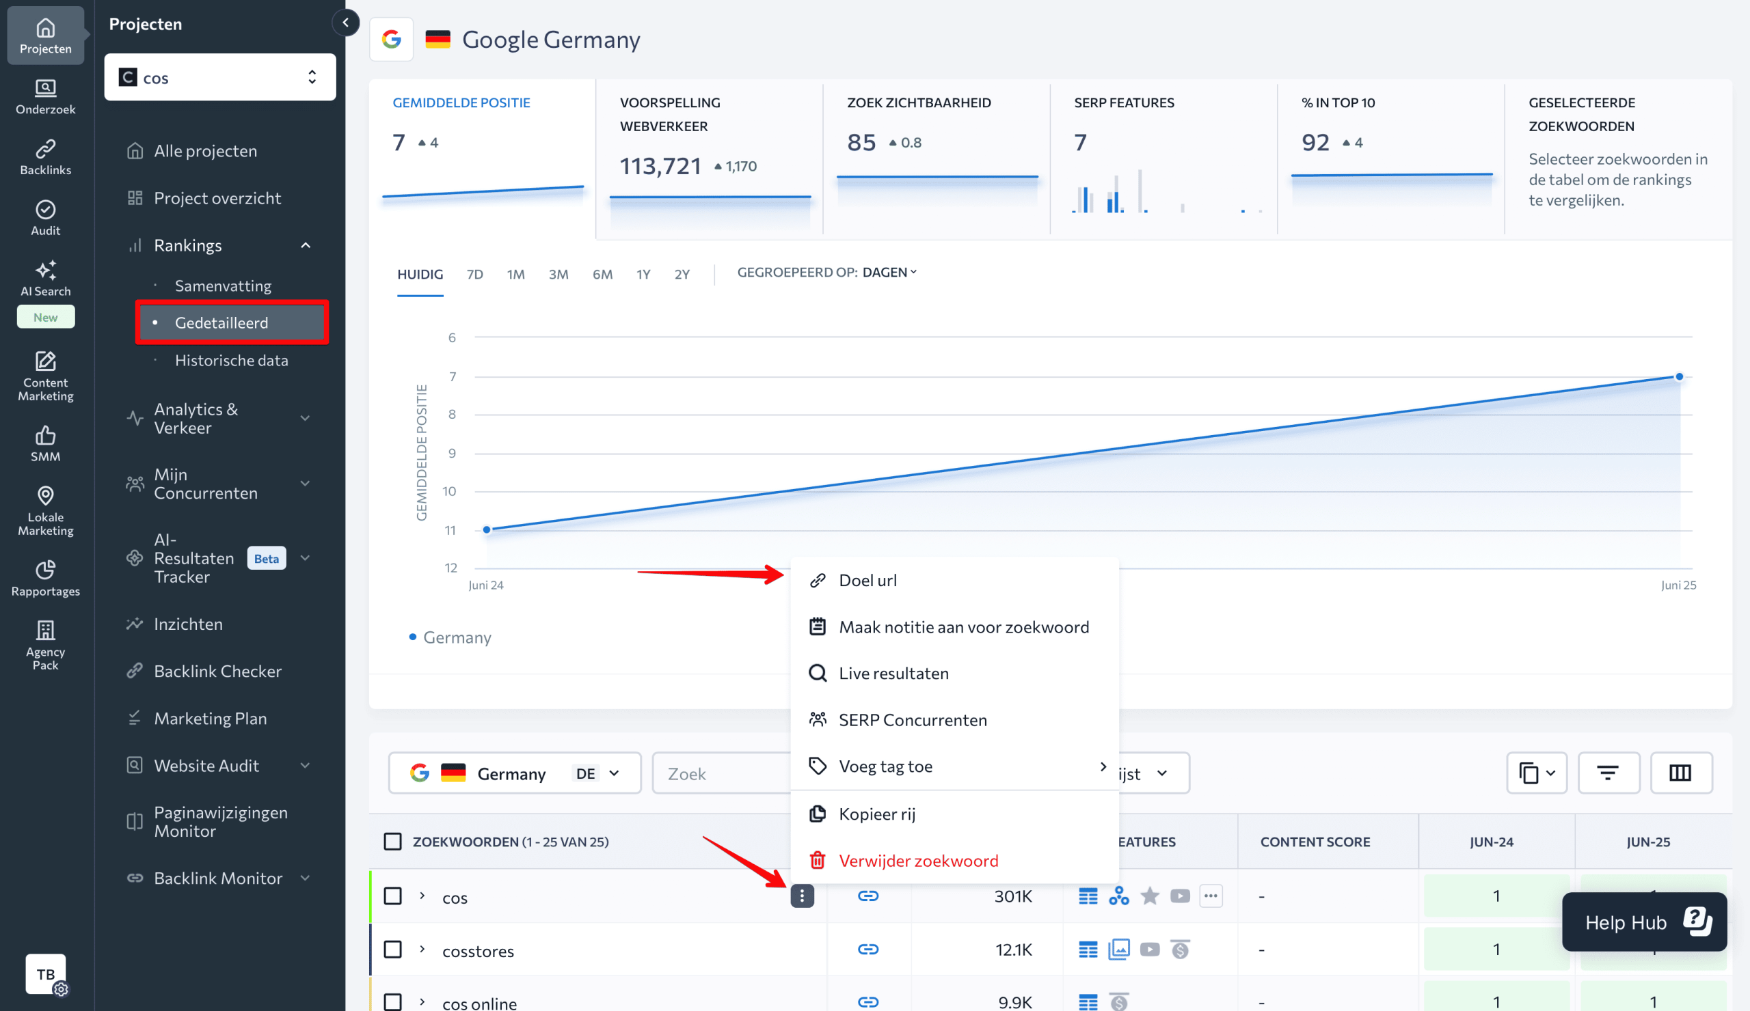Open the TB user account avatar
This screenshot has height=1011, width=1750.
click(x=46, y=973)
